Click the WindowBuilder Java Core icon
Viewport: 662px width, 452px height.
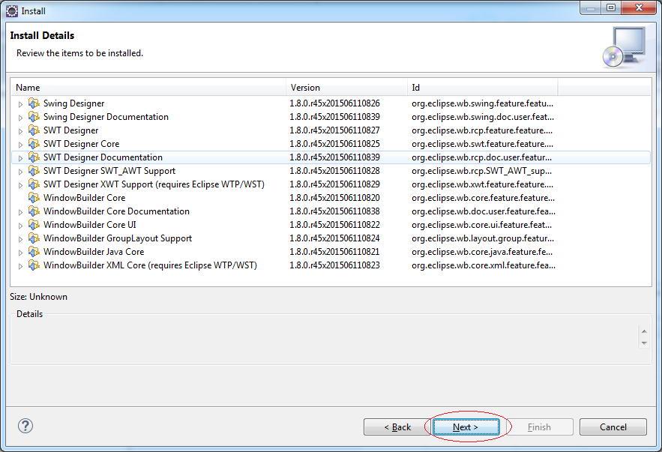coord(34,252)
